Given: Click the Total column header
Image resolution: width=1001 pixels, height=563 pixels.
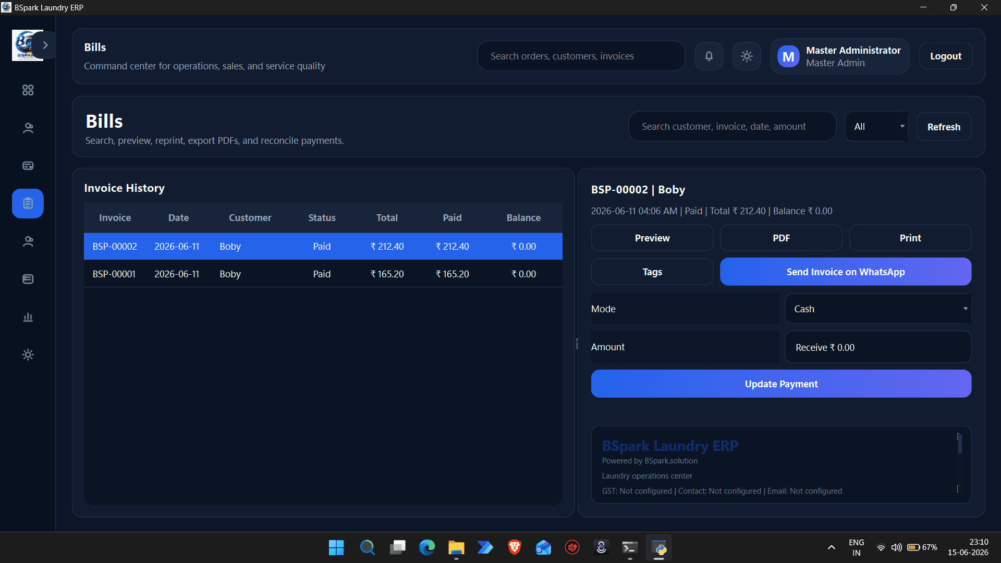Looking at the screenshot, I should (x=387, y=217).
